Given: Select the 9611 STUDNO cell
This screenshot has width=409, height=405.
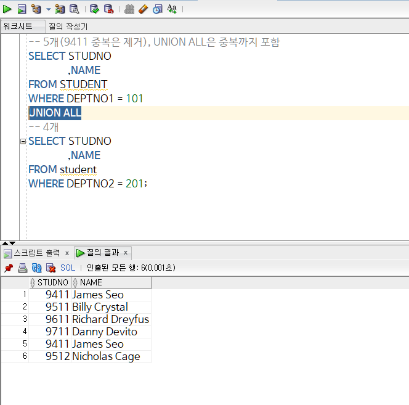Looking at the screenshot, I should 50,319.
